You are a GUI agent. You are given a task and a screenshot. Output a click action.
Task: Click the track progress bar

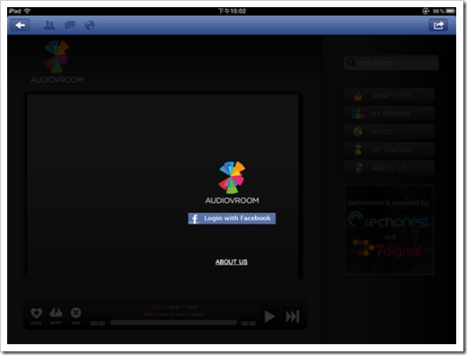(x=173, y=323)
